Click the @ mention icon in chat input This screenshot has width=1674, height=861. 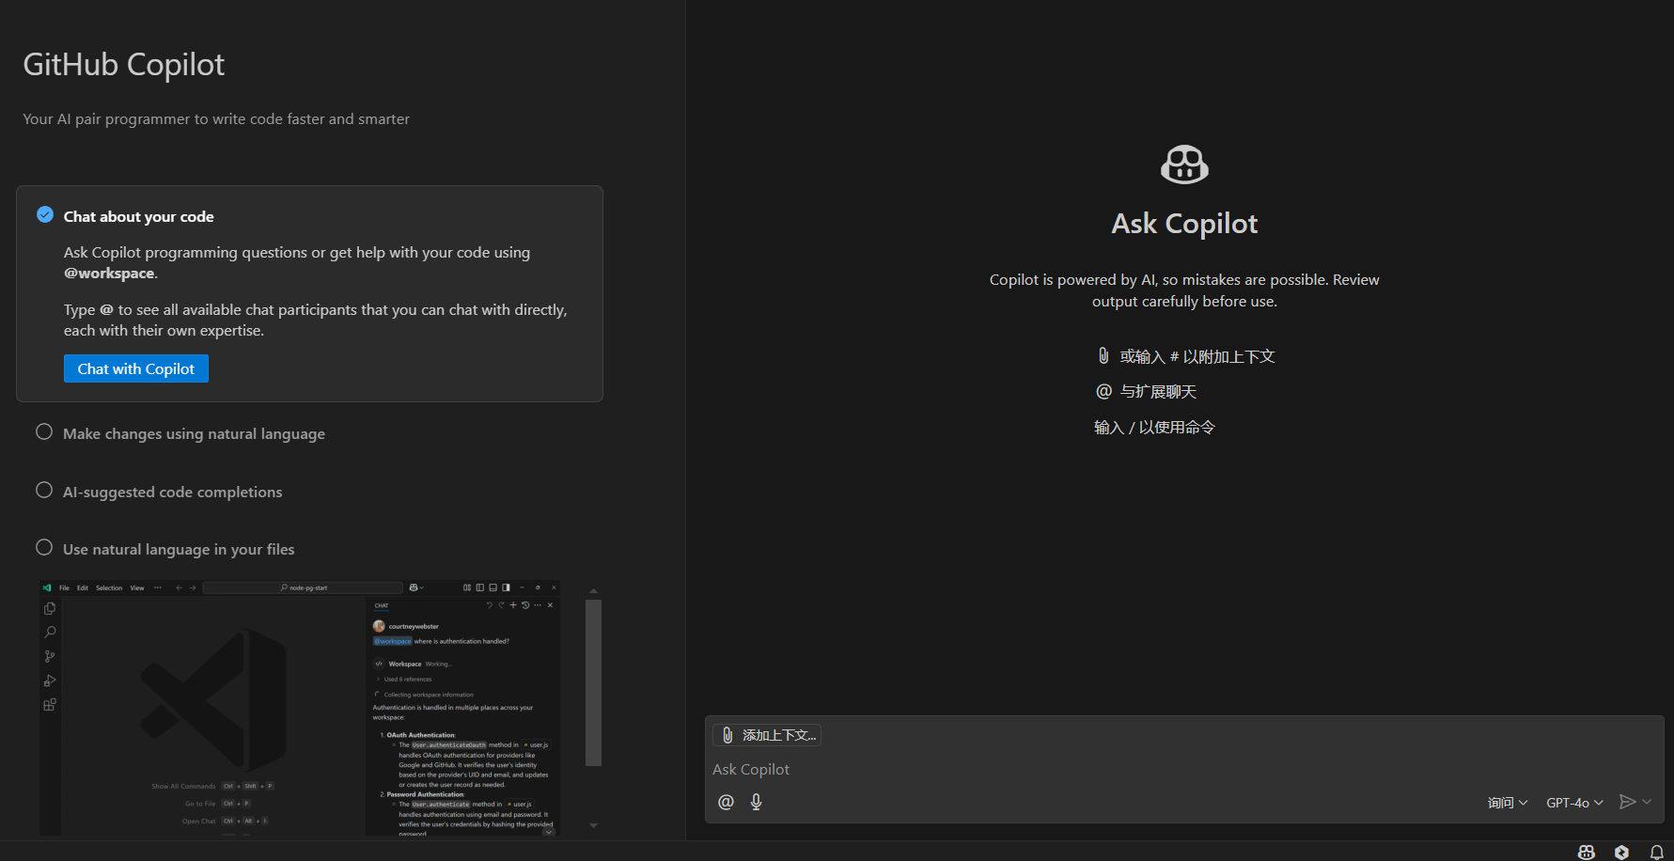pyautogui.click(x=726, y=802)
